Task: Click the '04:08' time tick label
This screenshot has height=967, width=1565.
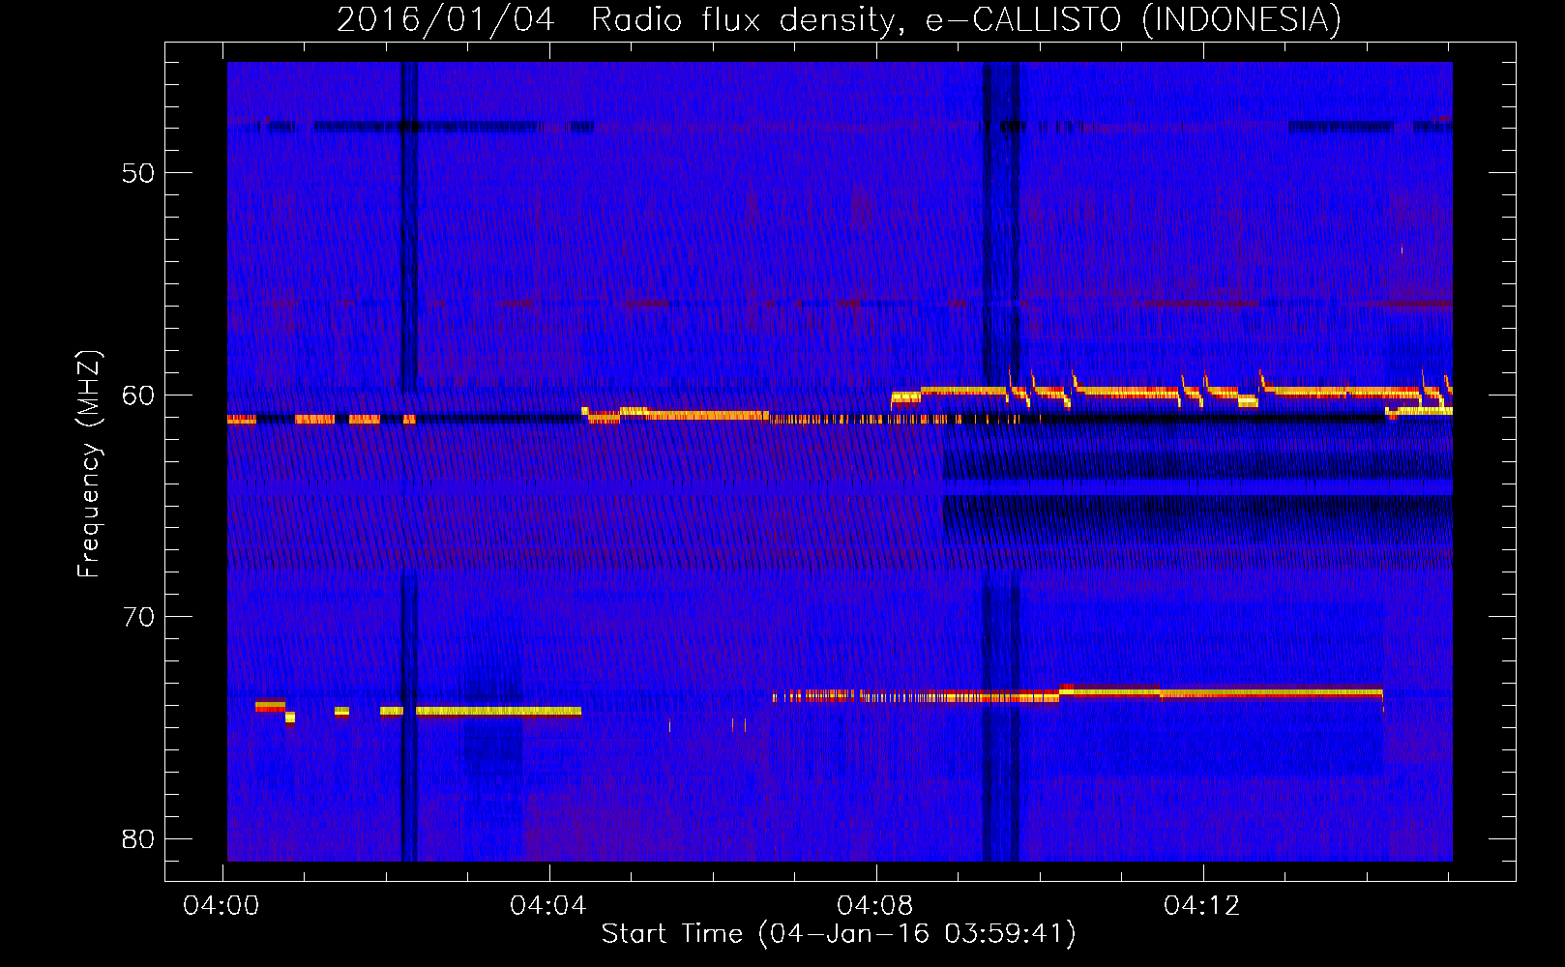Action: (875, 906)
